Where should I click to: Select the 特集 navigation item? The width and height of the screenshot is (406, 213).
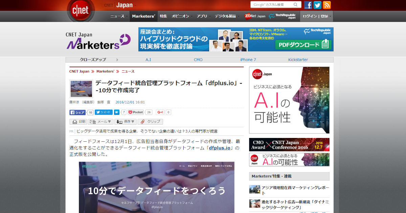click(163, 16)
